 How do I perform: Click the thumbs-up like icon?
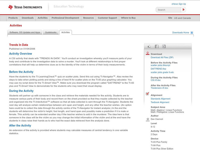coord(149,46)
